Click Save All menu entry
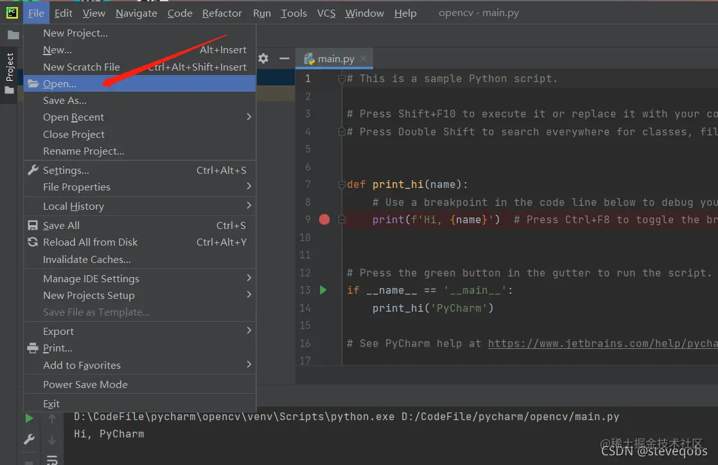The height and width of the screenshot is (465, 718). tap(139, 225)
